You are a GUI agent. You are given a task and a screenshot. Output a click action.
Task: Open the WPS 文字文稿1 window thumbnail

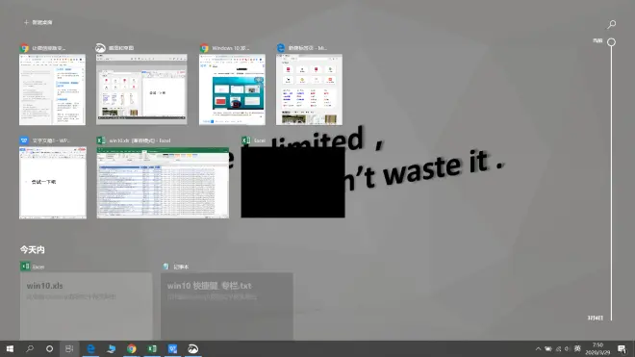tap(53, 183)
